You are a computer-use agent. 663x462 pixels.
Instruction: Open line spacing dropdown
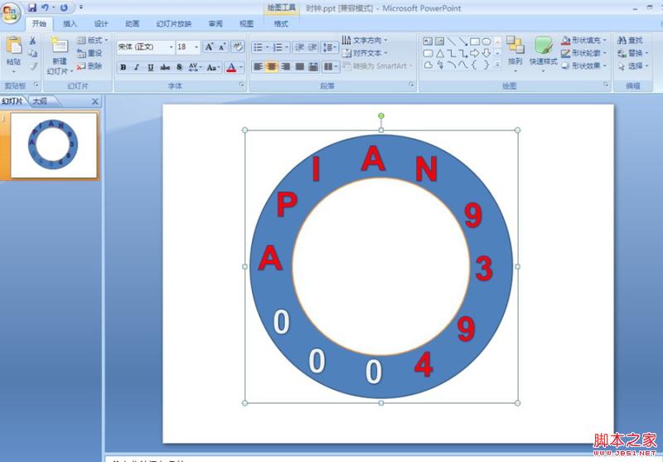pos(329,47)
